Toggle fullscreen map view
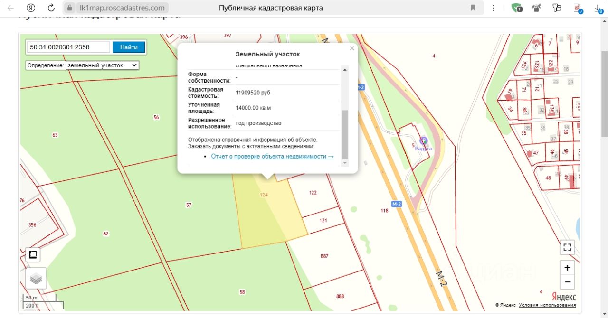Screen dimensions: 608x318 (x=567, y=247)
